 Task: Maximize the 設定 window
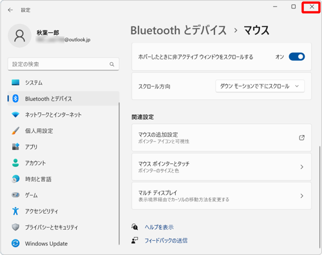[x=293, y=6]
